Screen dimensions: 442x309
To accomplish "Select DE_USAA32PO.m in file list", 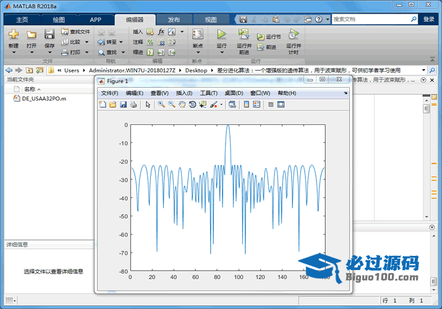I will pyautogui.click(x=43, y=98).
